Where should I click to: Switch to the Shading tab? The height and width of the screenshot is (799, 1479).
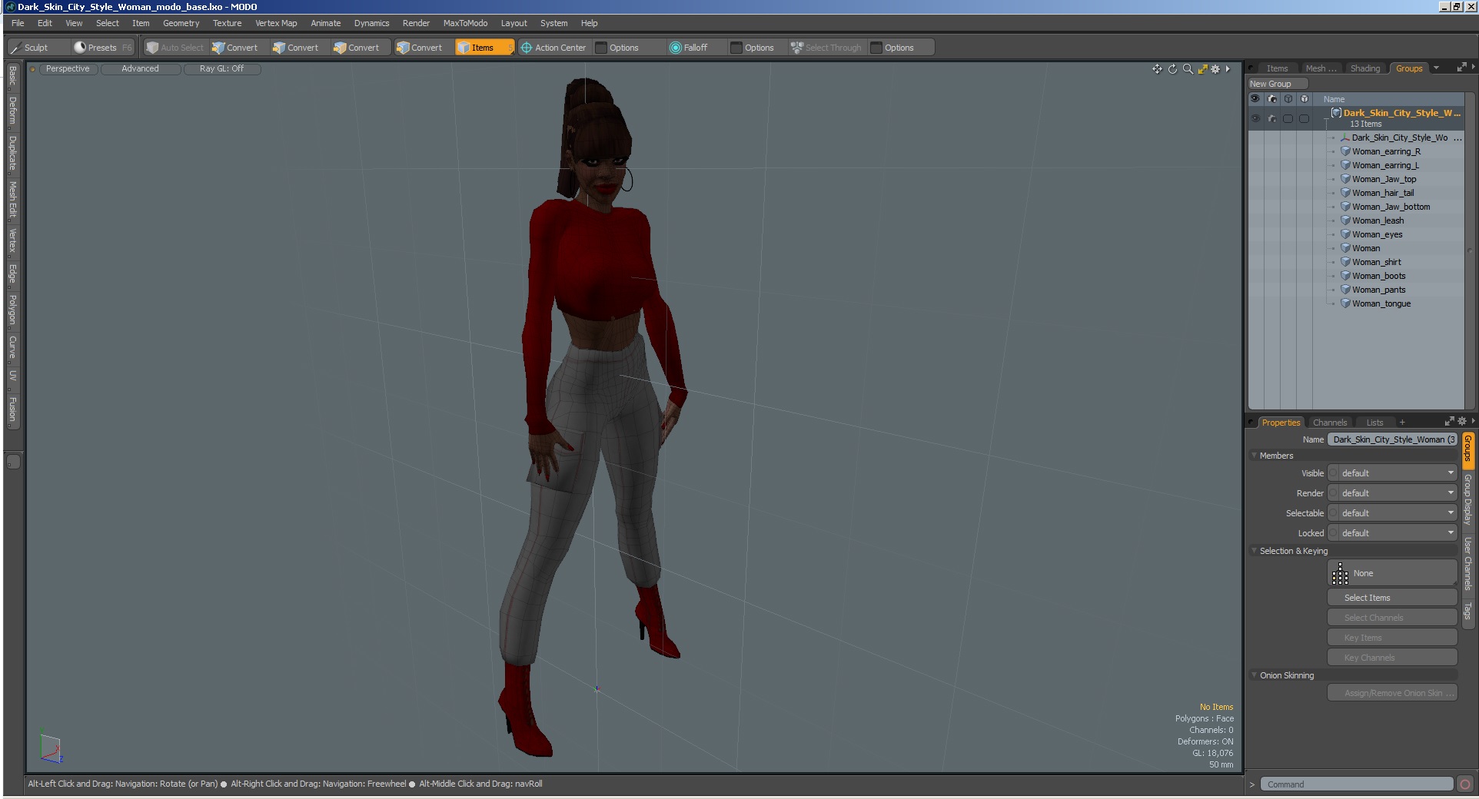click(x=1365, y=68)
